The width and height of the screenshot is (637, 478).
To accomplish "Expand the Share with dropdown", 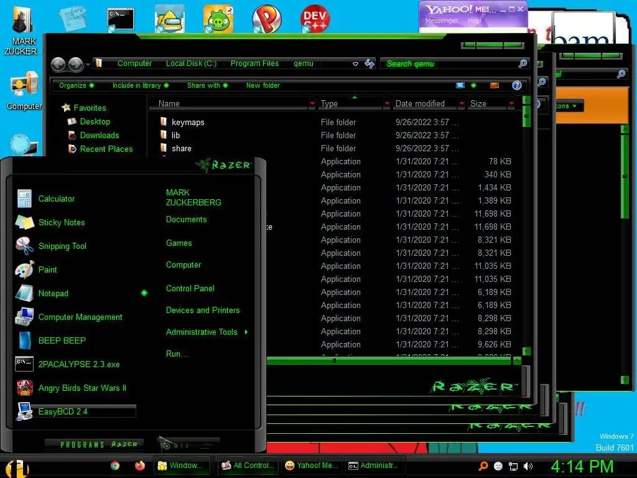I will (x=207, y=85).
